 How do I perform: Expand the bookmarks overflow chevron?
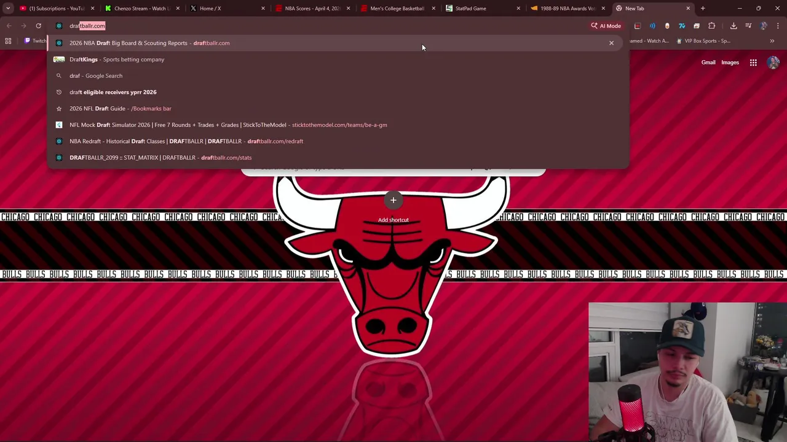click(x=772, y=41)
